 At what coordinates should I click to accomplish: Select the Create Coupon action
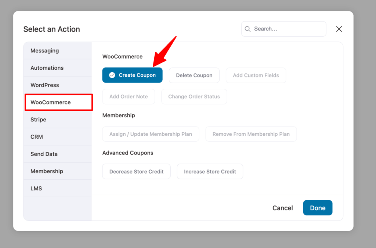(x=132, y=75)
